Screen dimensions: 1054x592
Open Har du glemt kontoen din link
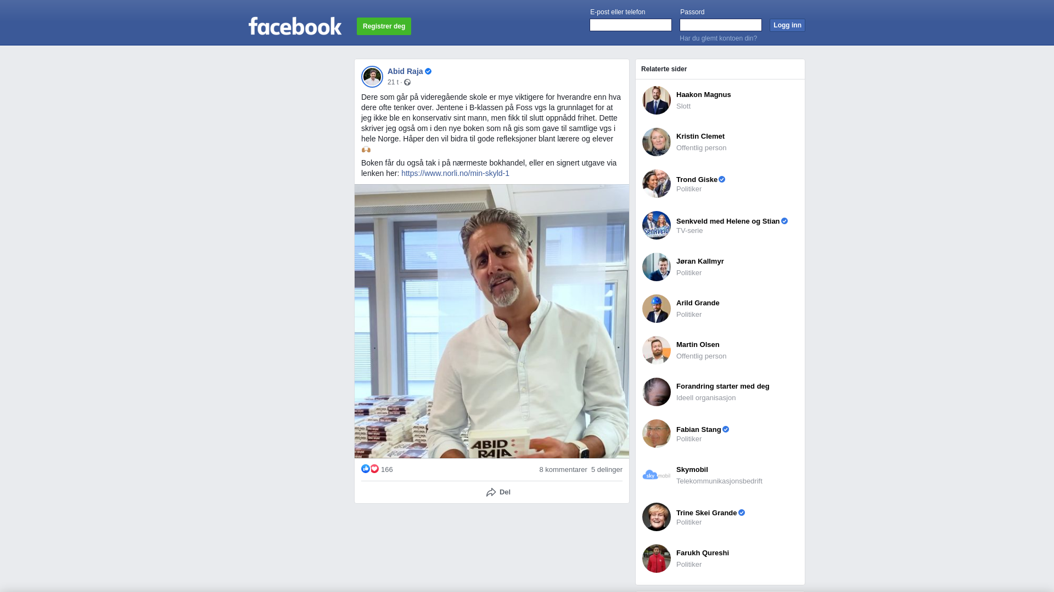coord(718,38)
